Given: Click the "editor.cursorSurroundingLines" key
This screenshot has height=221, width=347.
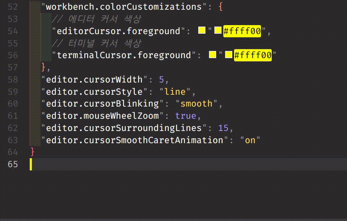Looking at the screenshot, I should point(124,128).
